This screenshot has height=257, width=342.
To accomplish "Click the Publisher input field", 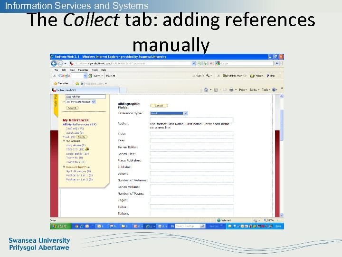I will pyautogui.click(x=192, y=167).
